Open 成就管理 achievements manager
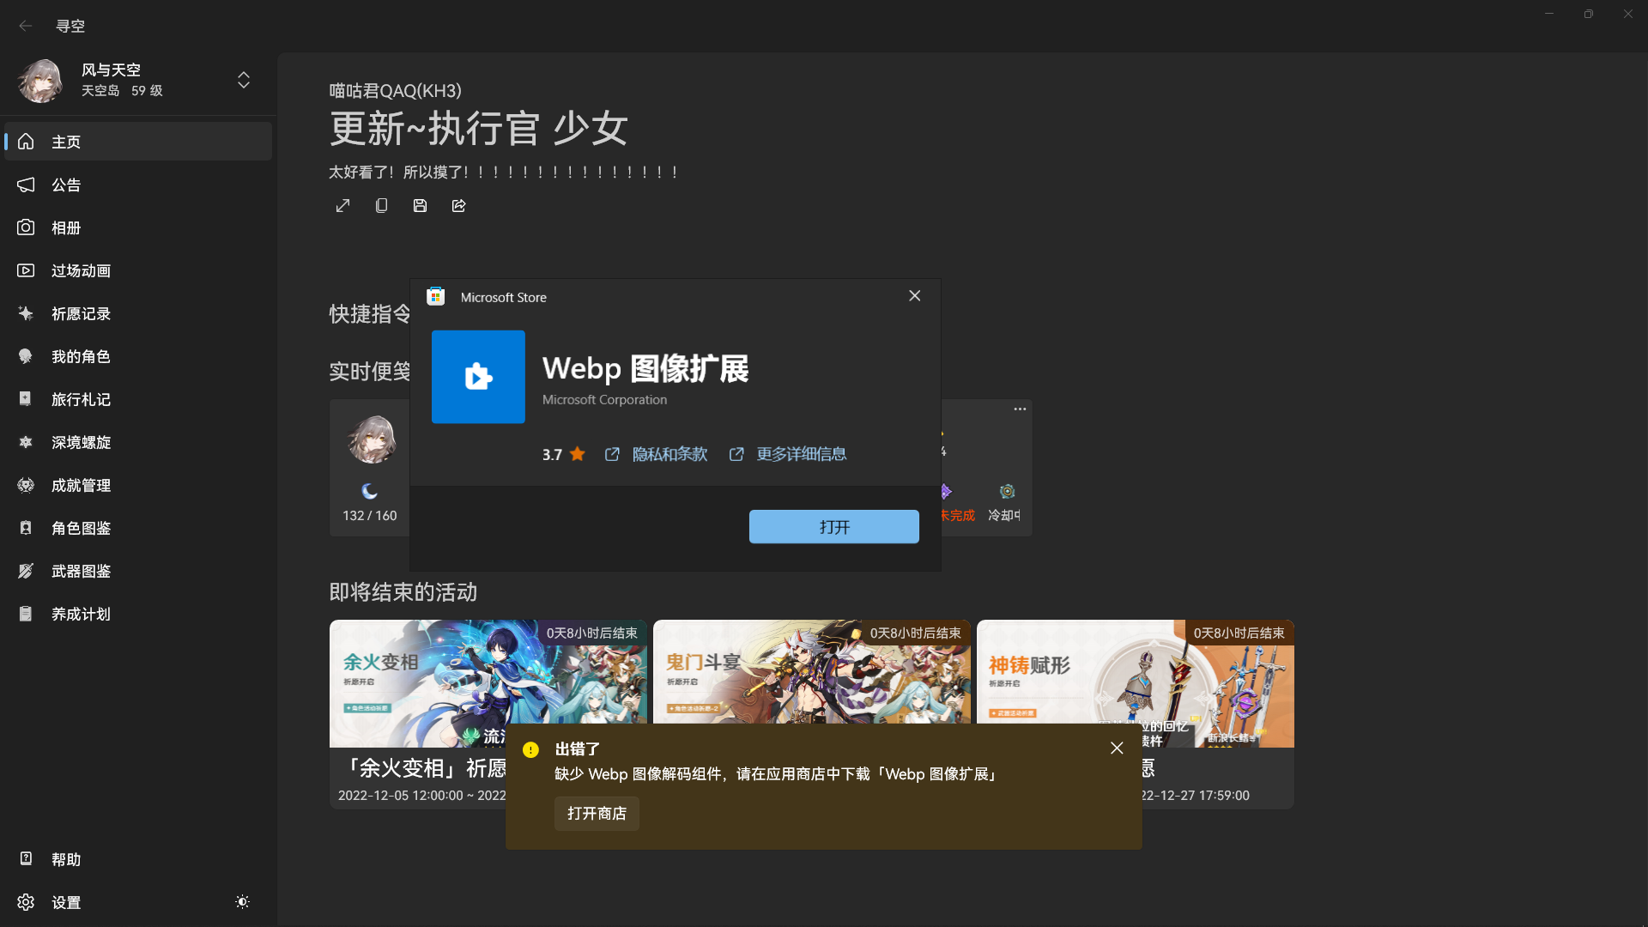 [81, 485]
